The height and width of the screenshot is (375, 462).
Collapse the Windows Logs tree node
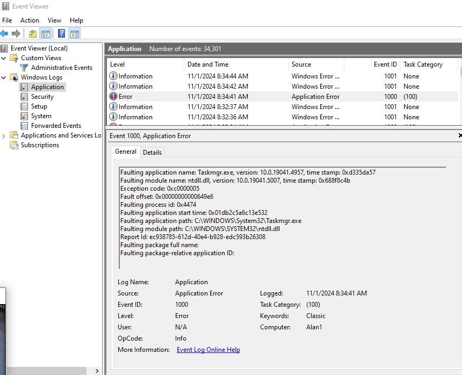[x=4, y=77]
